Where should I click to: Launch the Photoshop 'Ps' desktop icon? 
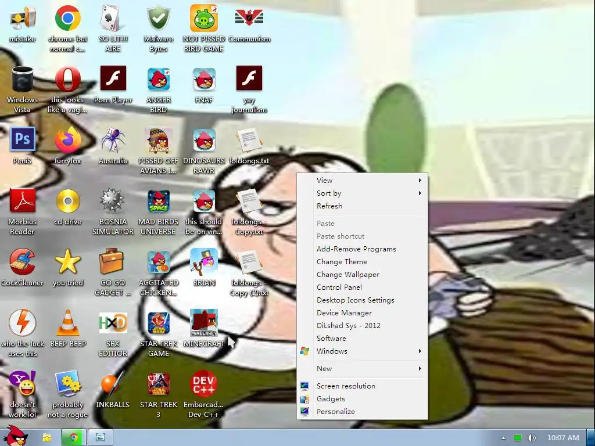22,139
